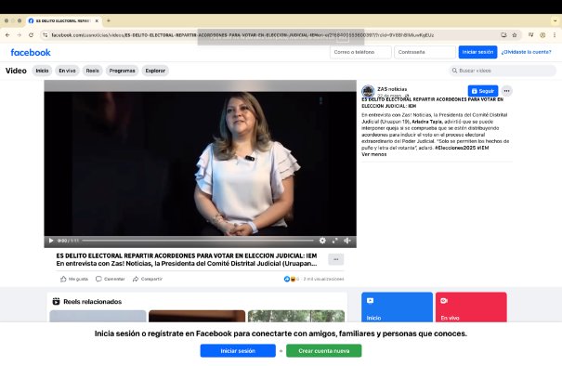The height and width of the screenshot is (366, 562).
Task: Click Comentar under the video
Action: click(111, 279)
